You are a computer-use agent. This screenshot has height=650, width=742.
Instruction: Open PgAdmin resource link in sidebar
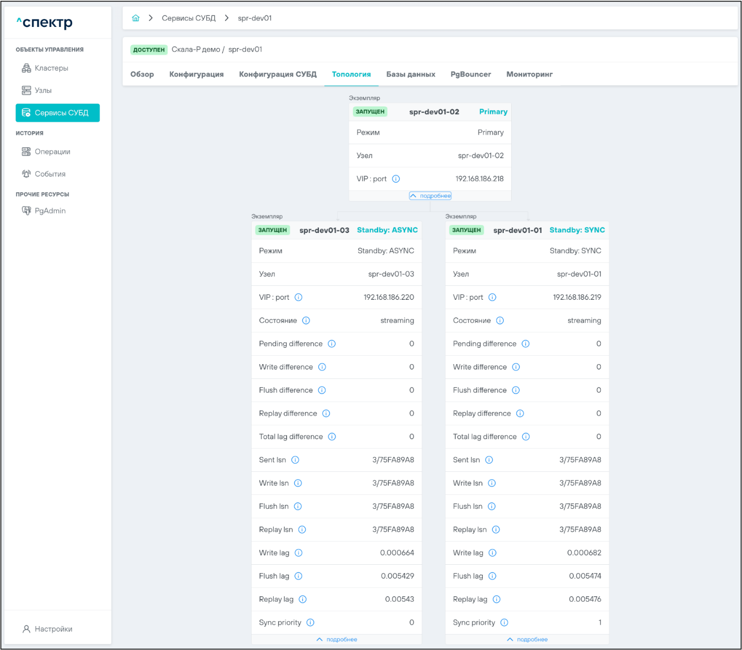pyautogui.click(x=50, y=211)
